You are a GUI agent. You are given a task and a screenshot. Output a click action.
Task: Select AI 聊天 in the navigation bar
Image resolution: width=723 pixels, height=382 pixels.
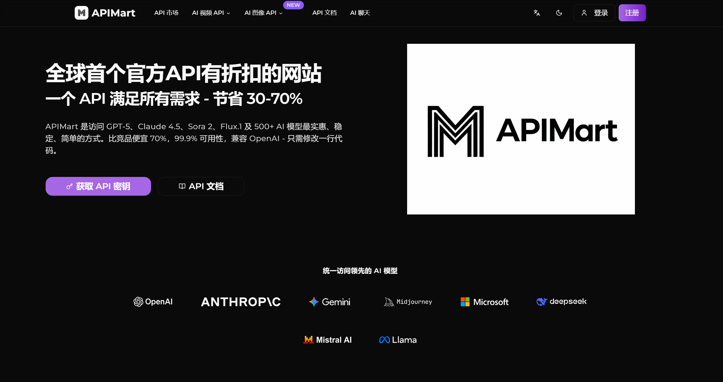point(360,13)
